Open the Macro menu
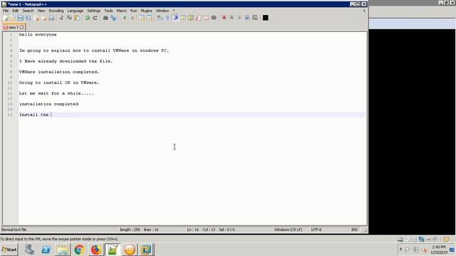456x256 pixels. coord(122,11)
